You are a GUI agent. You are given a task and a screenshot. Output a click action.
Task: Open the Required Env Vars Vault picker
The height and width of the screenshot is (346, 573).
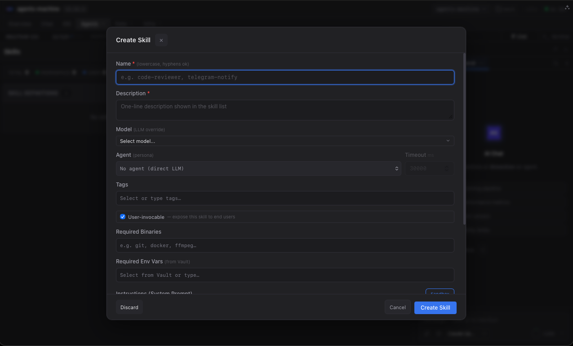pyautogui.click(x=285, y=275)
